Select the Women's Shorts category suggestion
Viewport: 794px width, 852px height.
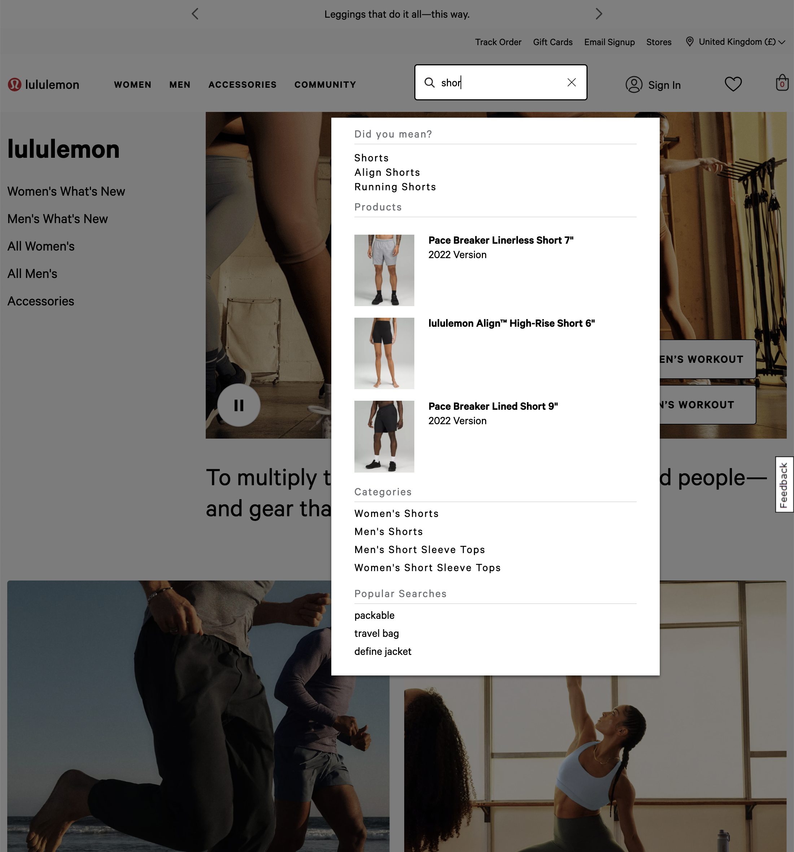396,513
